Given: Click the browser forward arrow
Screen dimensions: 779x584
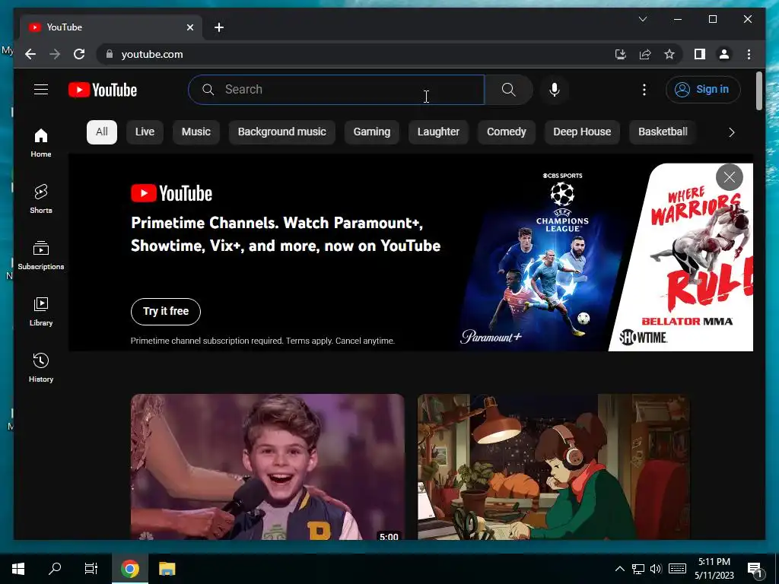Looking at the screenshot, I should pos(55,54).
